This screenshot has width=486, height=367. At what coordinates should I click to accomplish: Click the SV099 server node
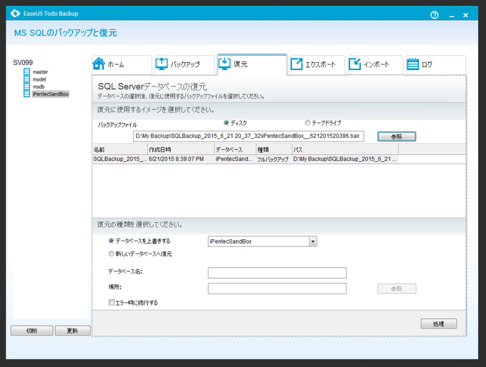[23, 63]
